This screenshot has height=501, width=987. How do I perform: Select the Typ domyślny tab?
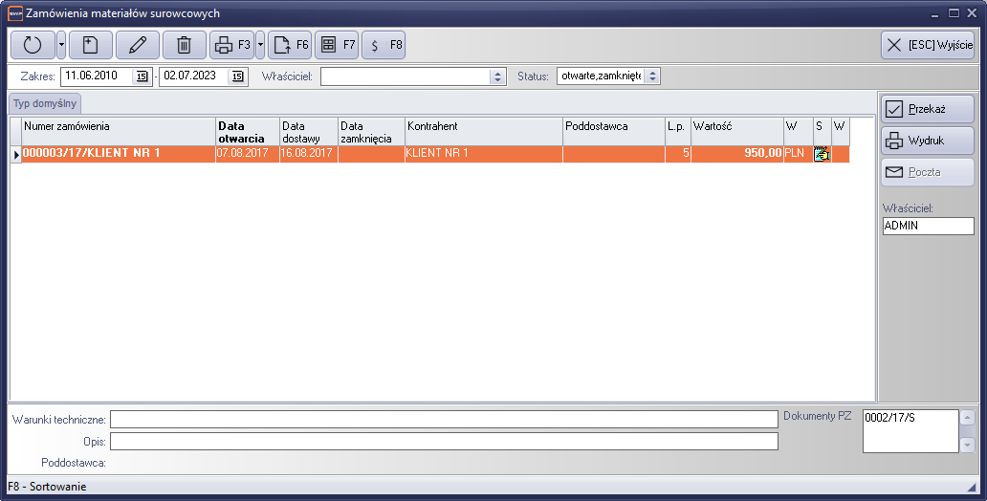tap(45, 103)
